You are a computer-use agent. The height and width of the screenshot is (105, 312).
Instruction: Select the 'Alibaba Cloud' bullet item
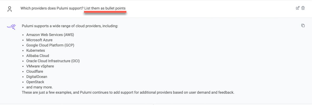38,56
